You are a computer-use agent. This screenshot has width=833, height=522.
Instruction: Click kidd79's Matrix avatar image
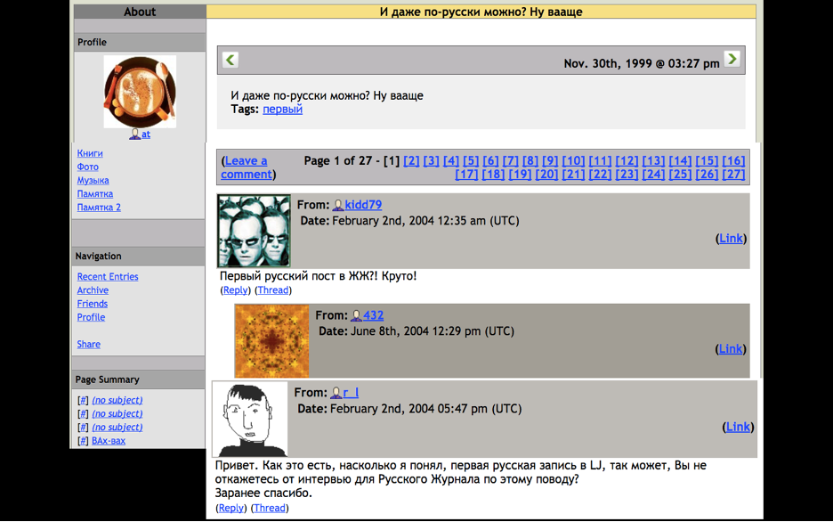[254, 232]
